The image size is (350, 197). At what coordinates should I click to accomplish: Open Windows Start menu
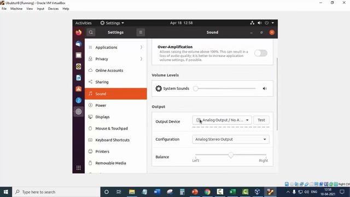click(x=6, y=192)
